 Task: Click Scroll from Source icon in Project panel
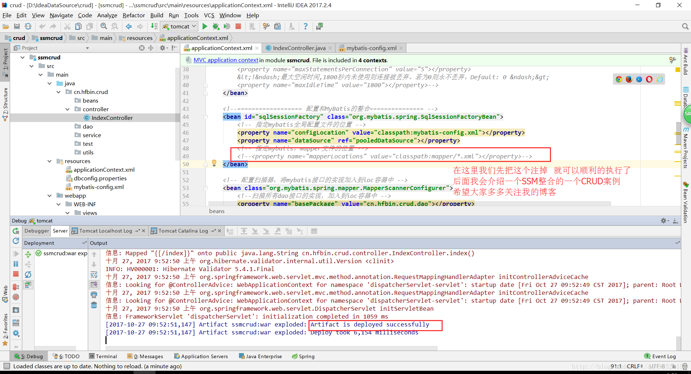coord(142,48)
